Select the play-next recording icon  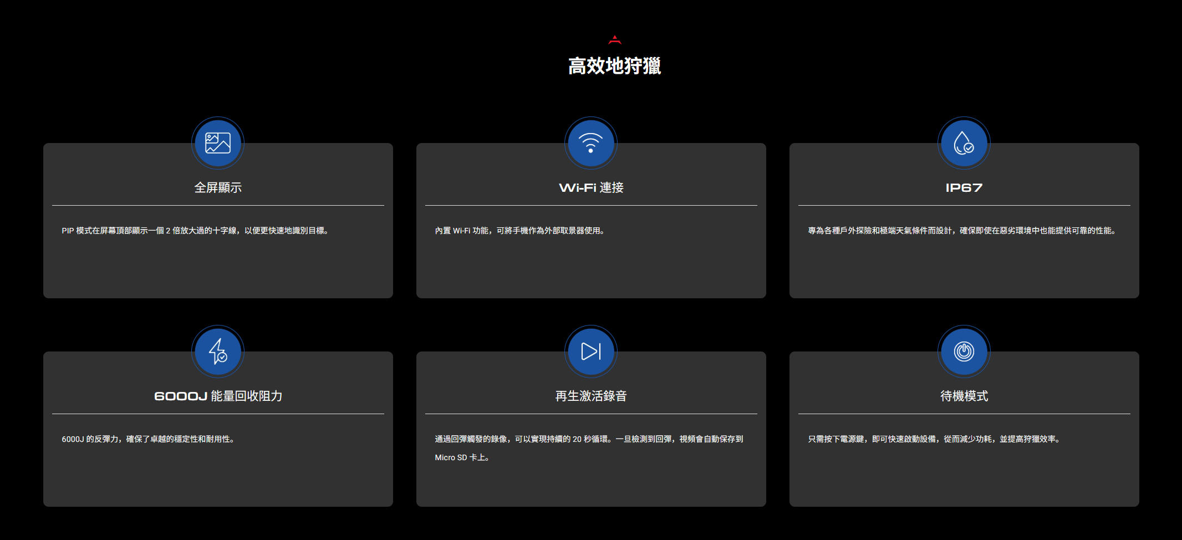click(591, 351)
